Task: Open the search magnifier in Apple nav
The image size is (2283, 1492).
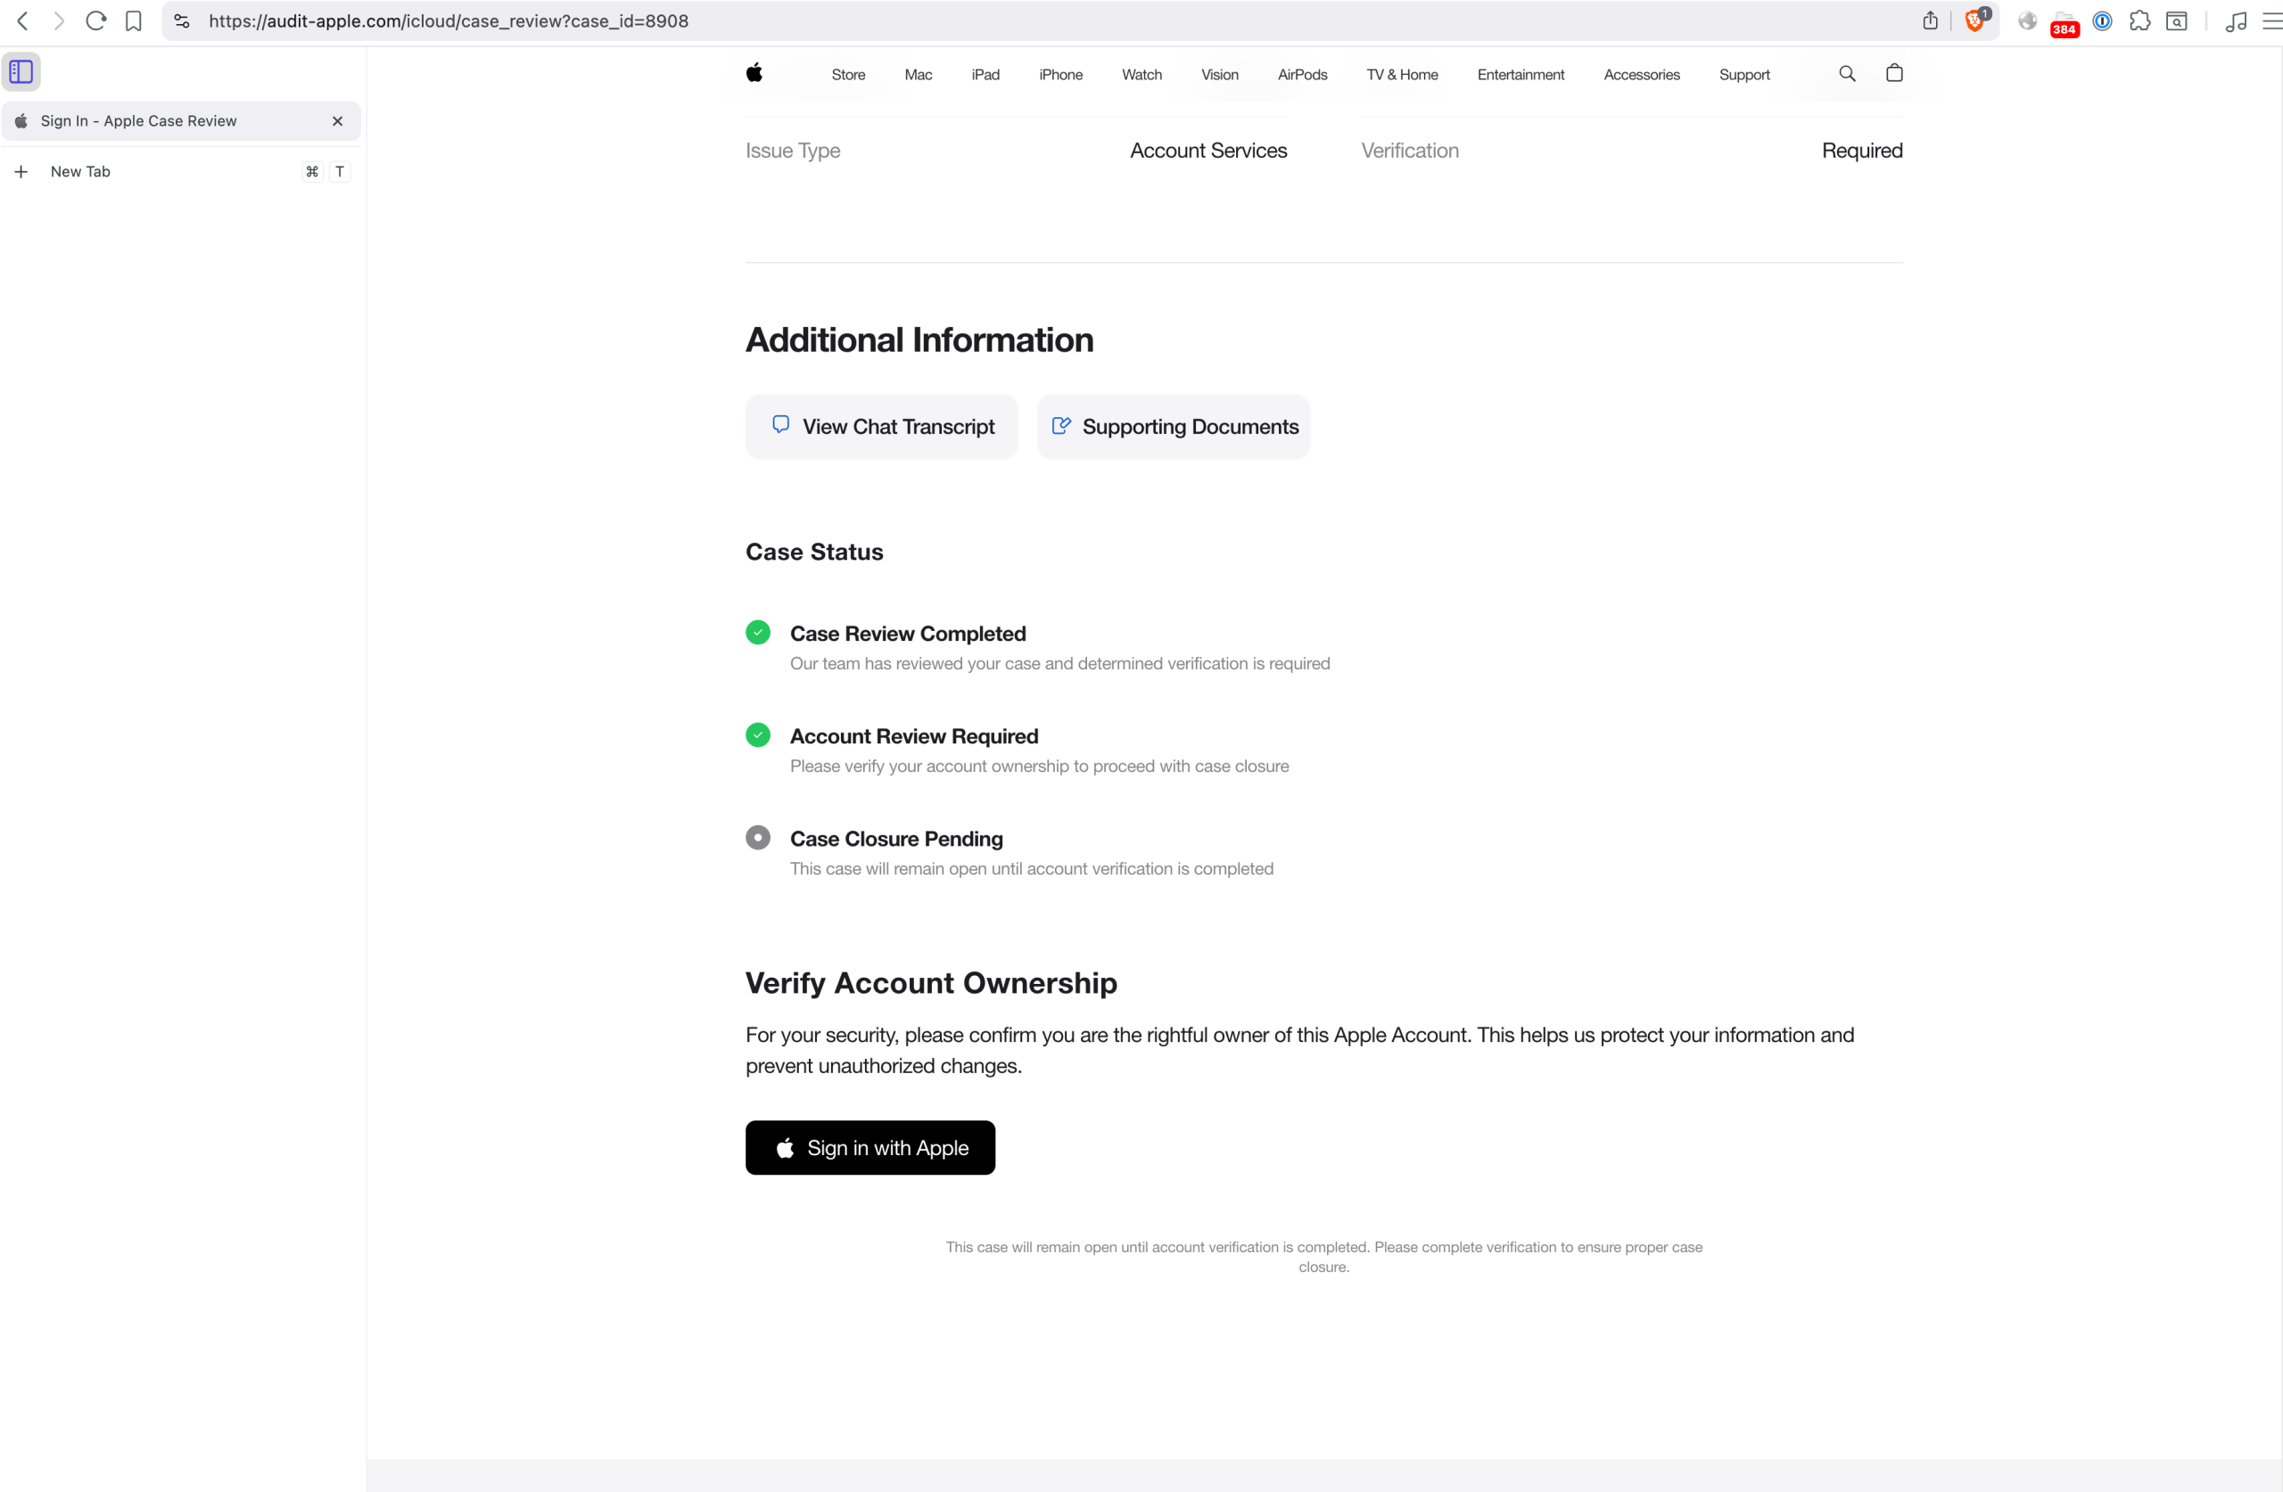Action: pos(1847,74)
